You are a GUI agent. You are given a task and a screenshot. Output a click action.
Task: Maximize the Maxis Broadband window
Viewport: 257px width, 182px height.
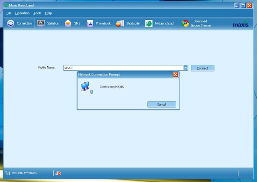(x=243, y=6)
